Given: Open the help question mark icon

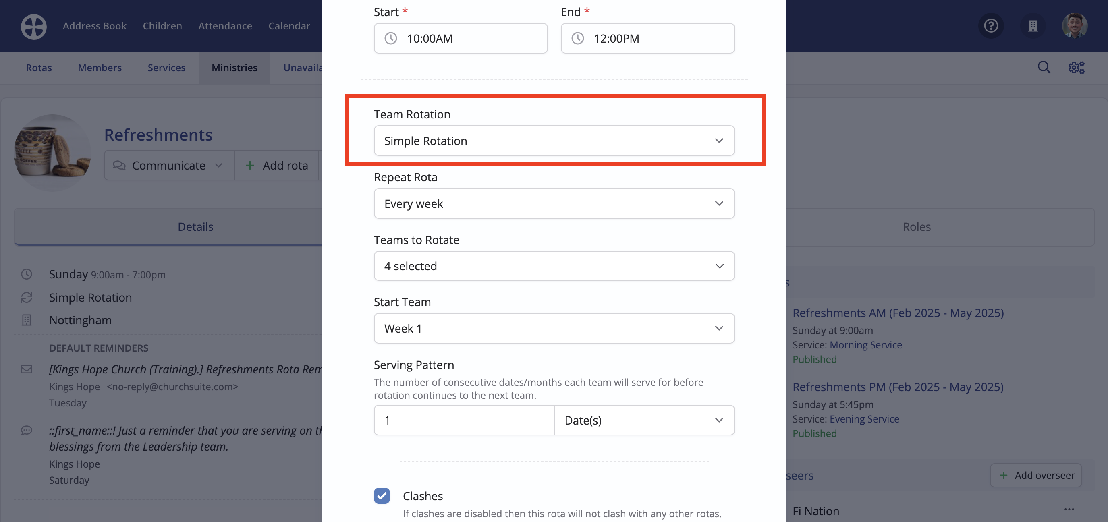Looking at the screenshot, I should click(x=991, y=26).
